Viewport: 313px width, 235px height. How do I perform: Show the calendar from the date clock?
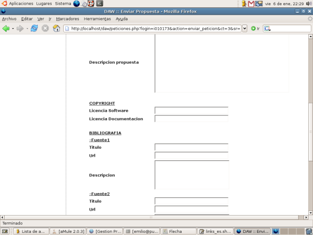(x=284, y=4)
